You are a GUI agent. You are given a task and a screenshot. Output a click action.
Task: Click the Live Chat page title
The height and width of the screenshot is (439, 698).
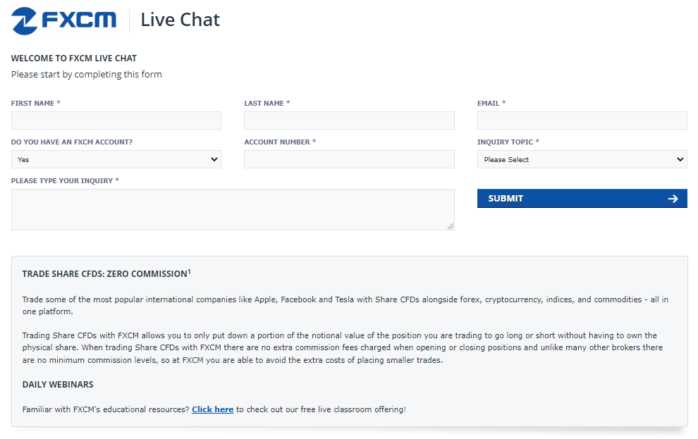coord(180,20)
